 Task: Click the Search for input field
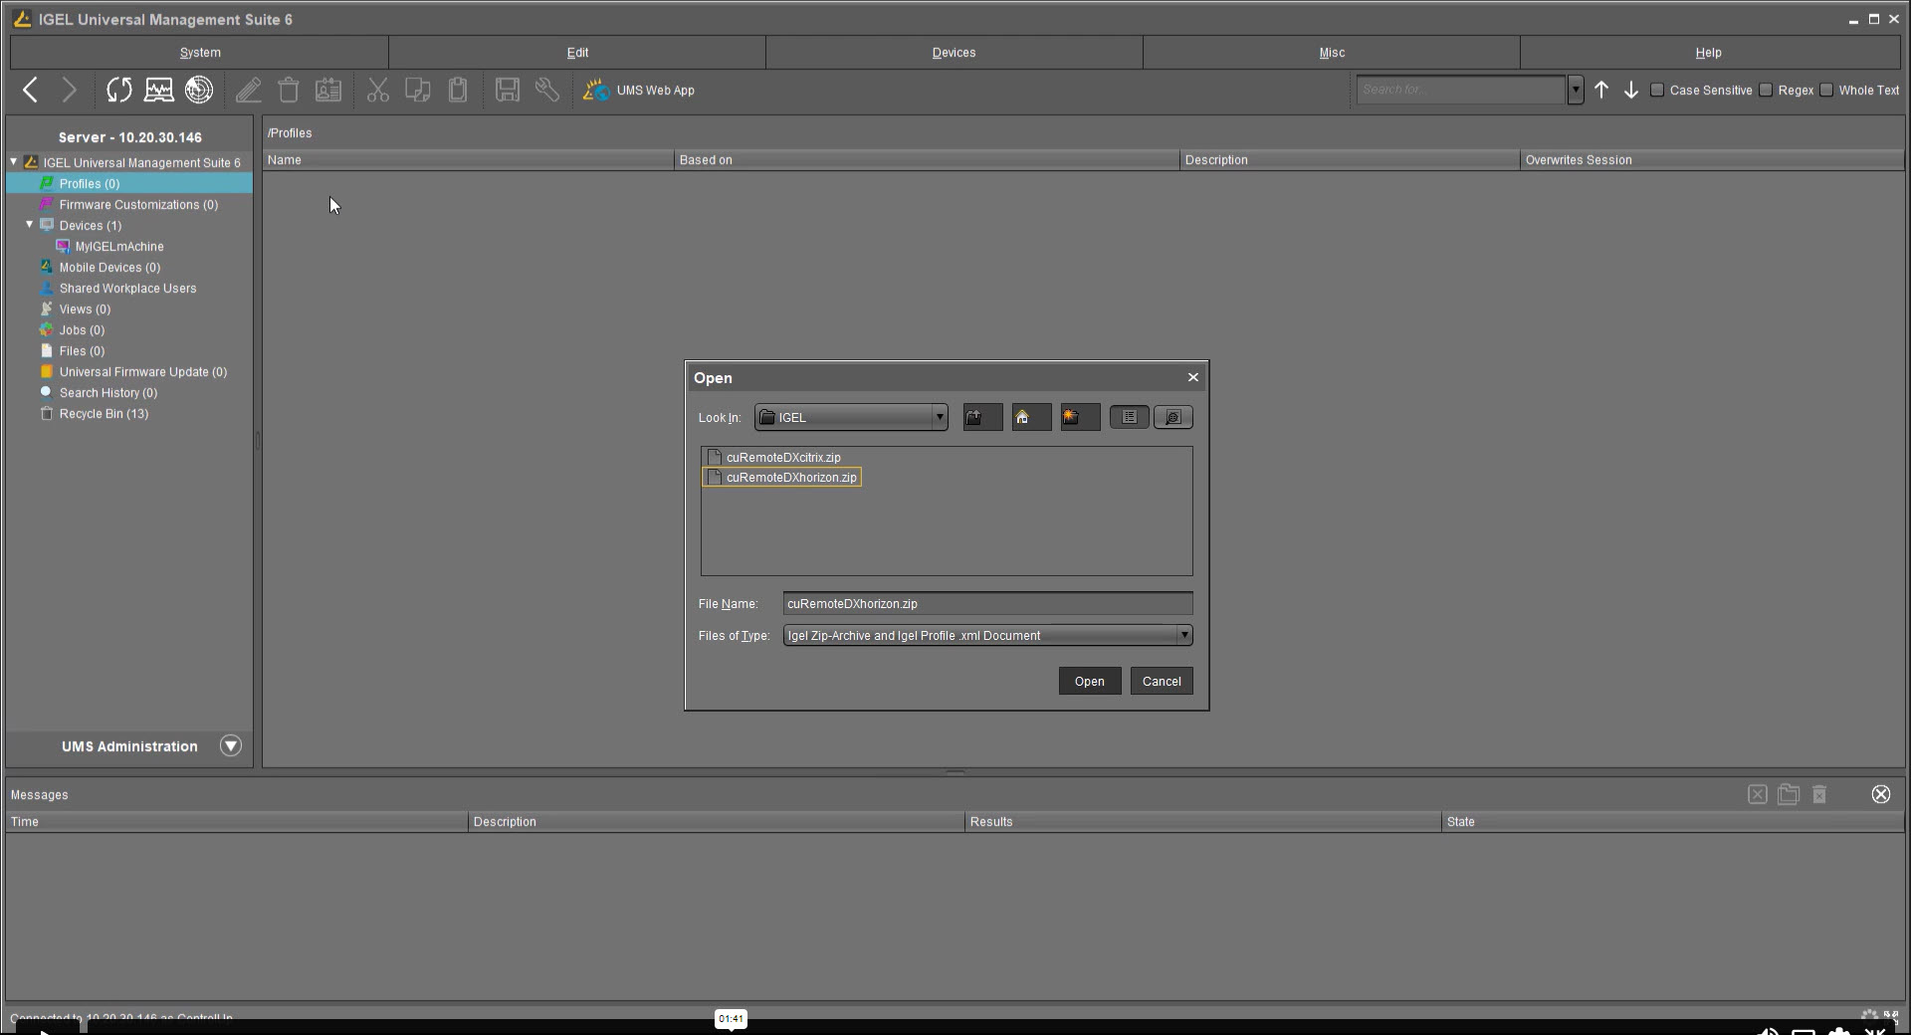(x=1460, y=91)
